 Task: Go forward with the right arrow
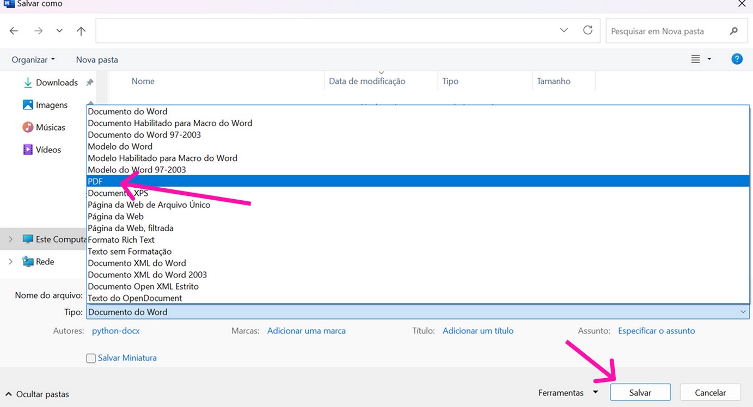pos(38,31)
